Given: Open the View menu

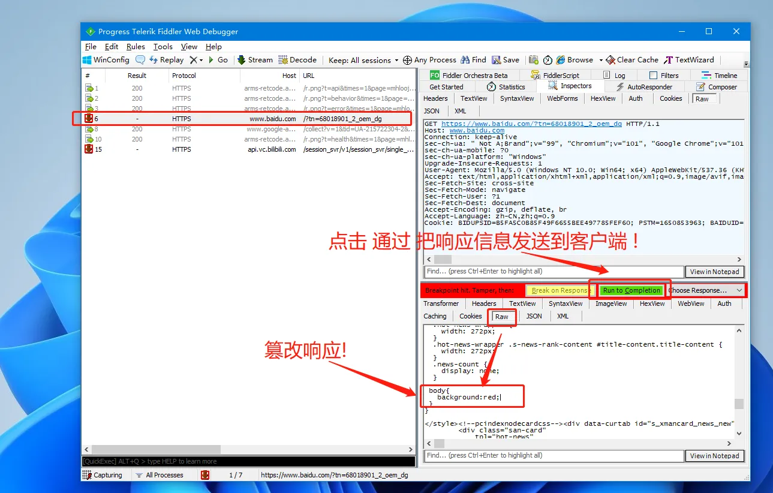Looking at the screenshot, I should 189,46.
